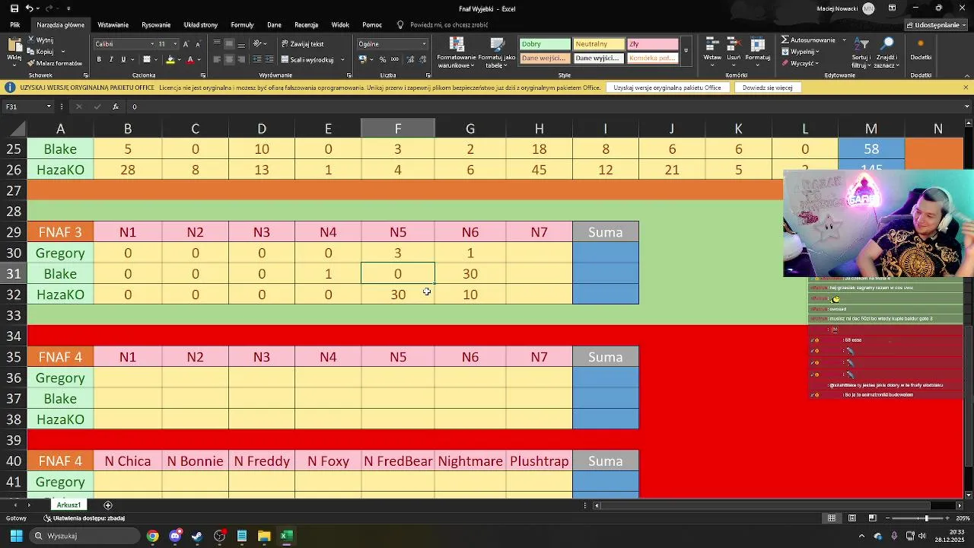
Task: Click the increase indent icon
Action: tap(269, 59)
